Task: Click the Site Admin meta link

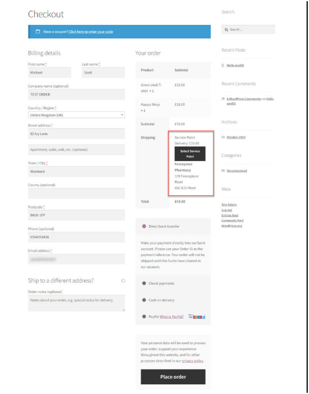Action: click(x=229, y=205)
